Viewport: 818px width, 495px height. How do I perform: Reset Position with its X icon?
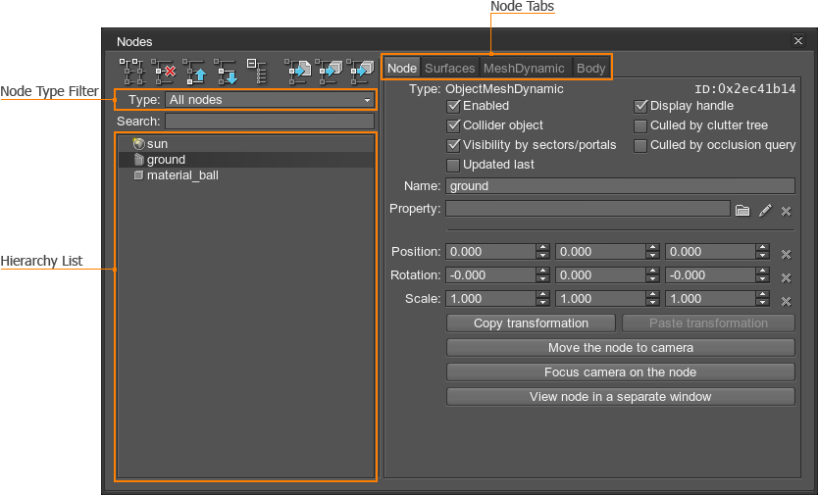coord(786,253)
